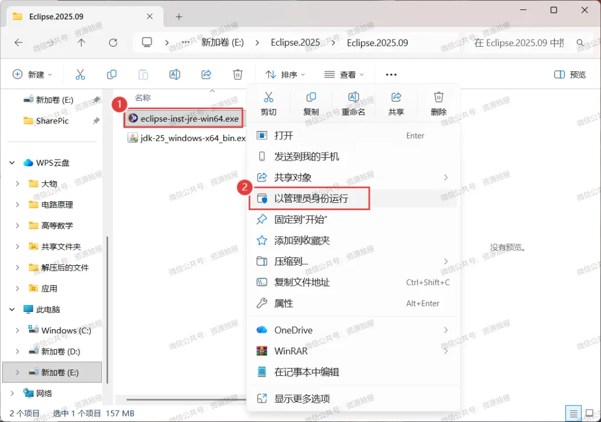Choose 添加到收藏夹 menu entry

[353, 241]
